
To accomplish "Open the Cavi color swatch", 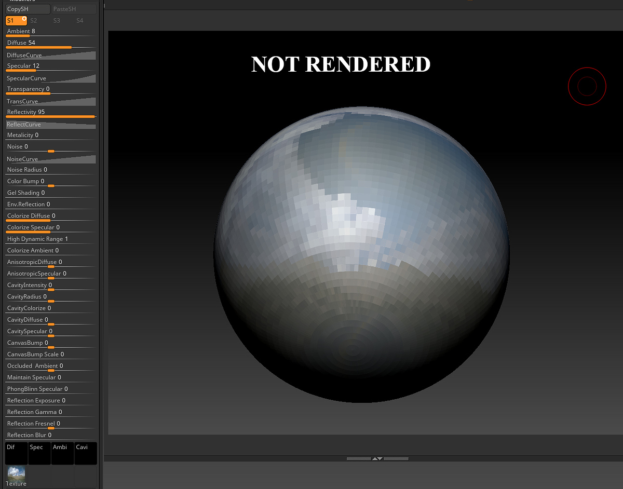I will tap(86, 453).
